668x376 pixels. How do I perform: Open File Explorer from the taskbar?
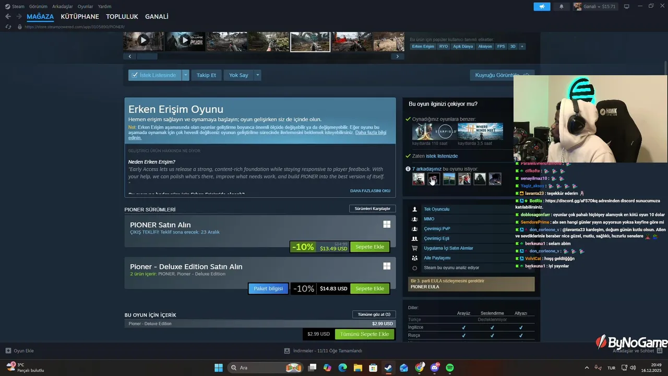(x=357, y=368)
